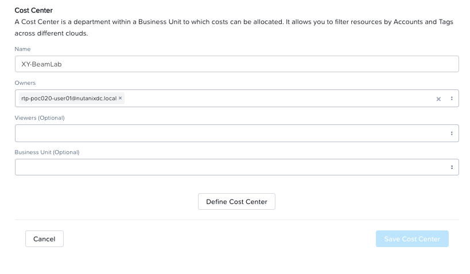470x274 pixels.
Task: Click the Cost Center heading
Action: point(33,10)
